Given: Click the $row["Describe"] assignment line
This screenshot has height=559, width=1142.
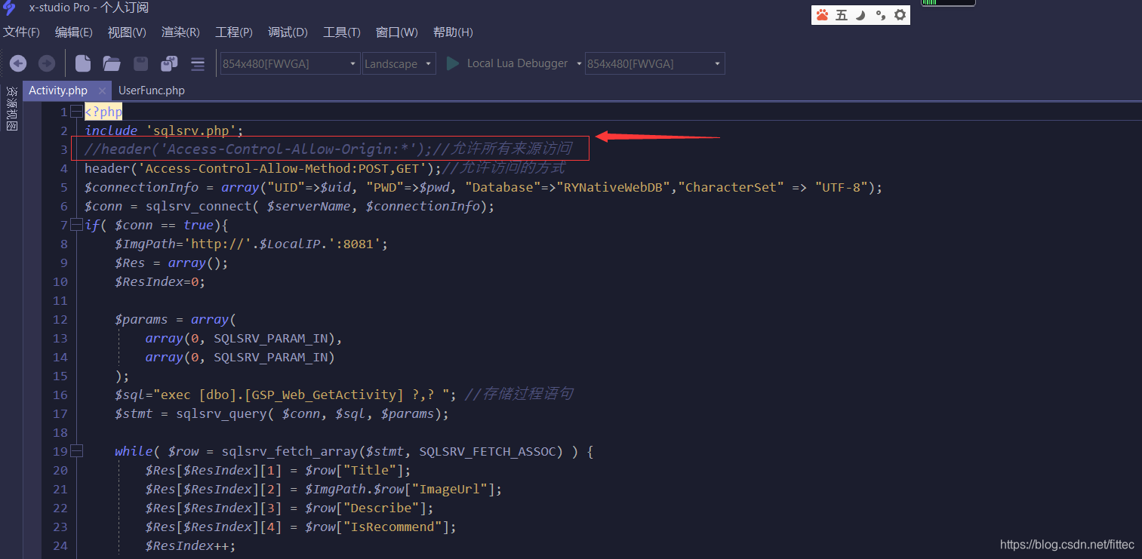Looking at the screenshot, I should 289,508.
